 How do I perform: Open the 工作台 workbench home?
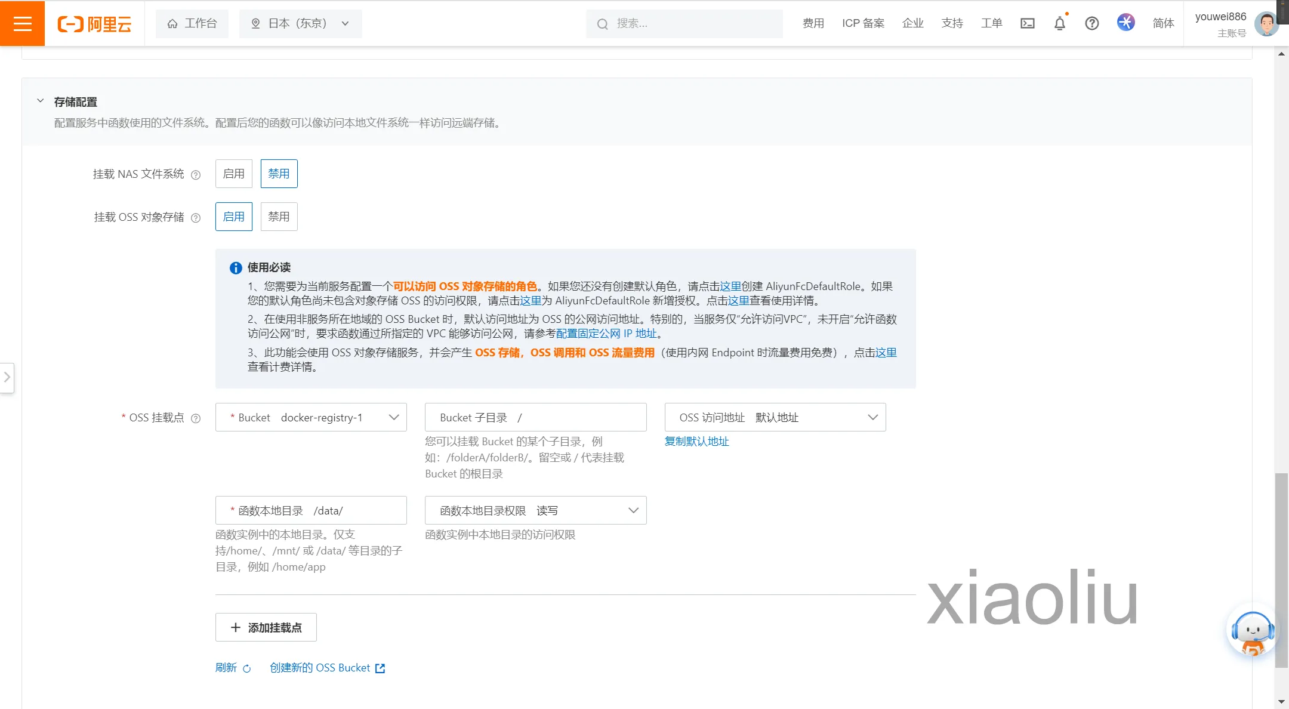[192, 23]
